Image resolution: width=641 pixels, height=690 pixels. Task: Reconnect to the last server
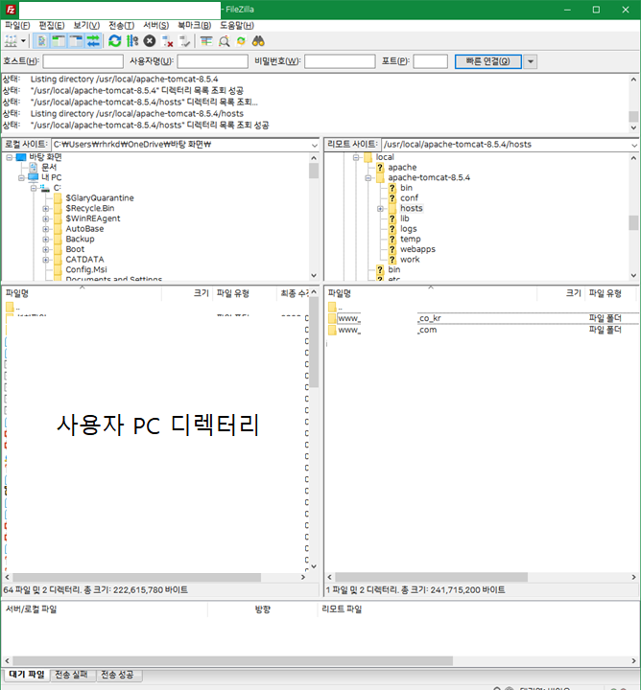click(x=184, y=41)
